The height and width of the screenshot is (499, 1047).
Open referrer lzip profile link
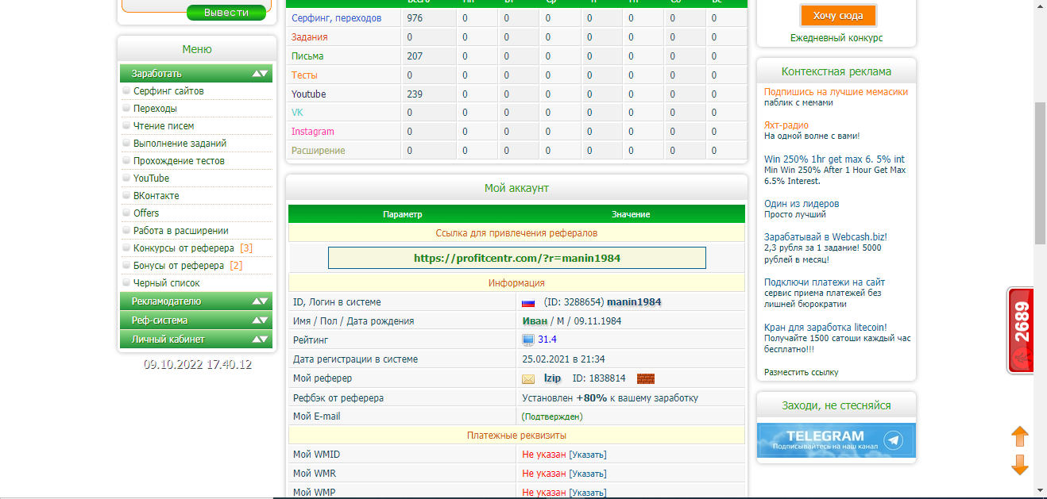552,378
